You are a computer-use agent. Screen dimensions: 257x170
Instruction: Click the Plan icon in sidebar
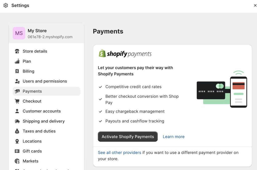[x=17, y=61]
